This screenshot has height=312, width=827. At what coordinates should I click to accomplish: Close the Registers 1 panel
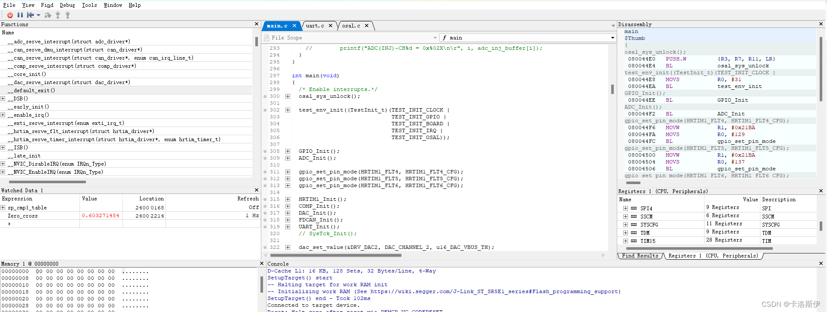[x=821, y=191]
